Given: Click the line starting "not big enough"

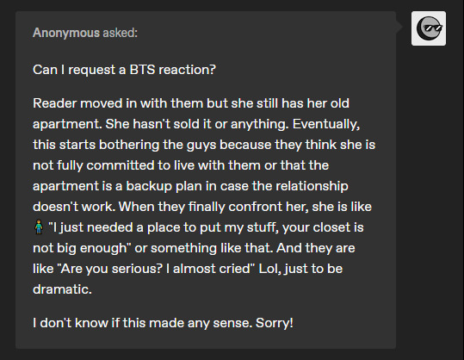Looking at the screenshot, I should coord(194,248).
